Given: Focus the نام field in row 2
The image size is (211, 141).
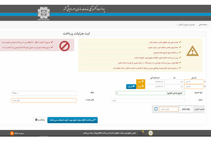Looking at the screenshot, I should coord(174,86).
